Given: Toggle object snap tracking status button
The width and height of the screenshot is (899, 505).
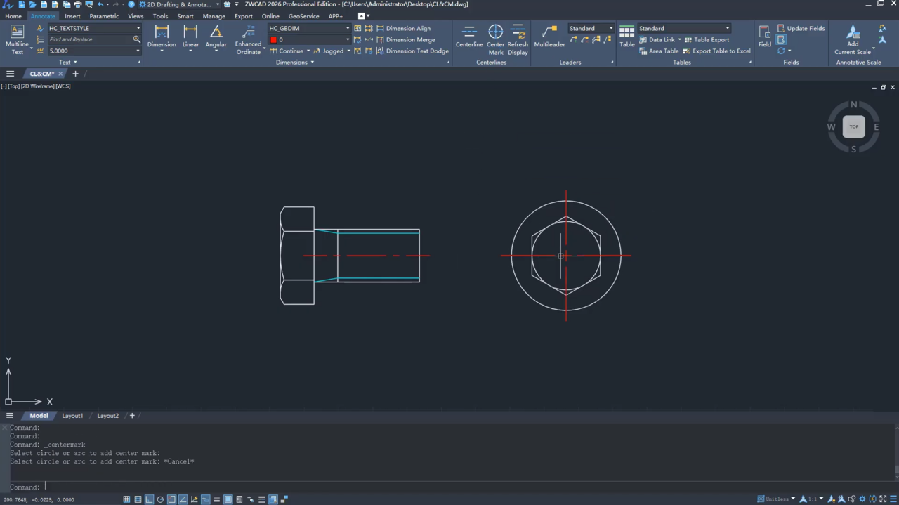Looking at the screenshot, I should tap(183, 499).
